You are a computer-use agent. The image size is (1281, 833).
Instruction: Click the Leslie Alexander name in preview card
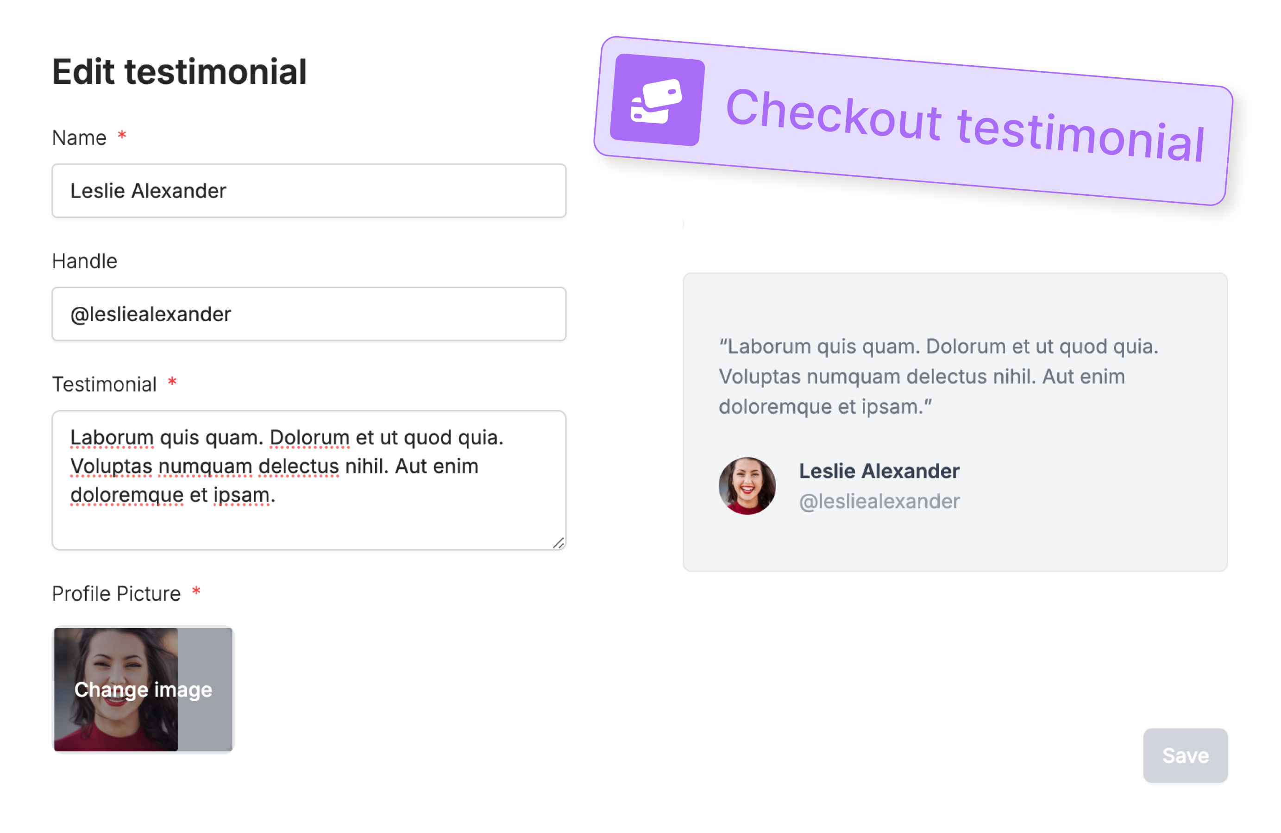(879, 471)
